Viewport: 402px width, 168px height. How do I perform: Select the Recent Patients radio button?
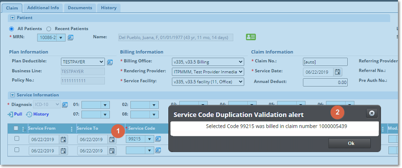[x=49, y=28]
